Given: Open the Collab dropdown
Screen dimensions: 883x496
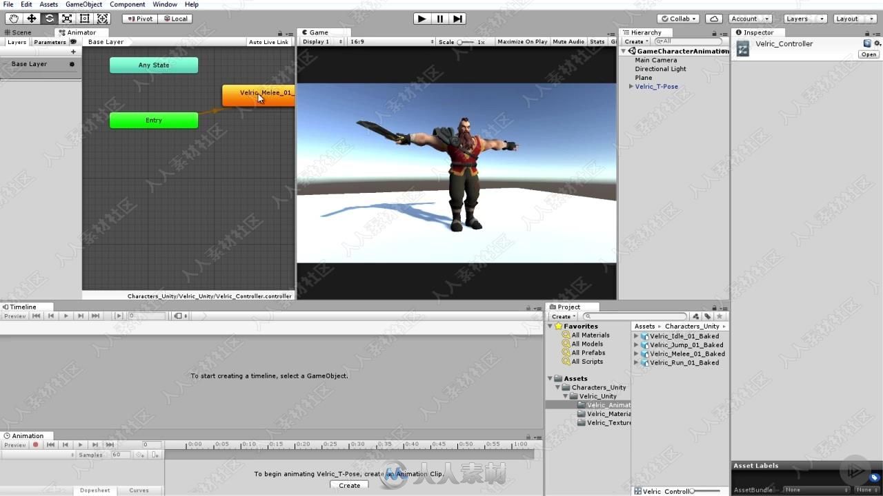Looking at the screenshot, I should coord(677,19).
